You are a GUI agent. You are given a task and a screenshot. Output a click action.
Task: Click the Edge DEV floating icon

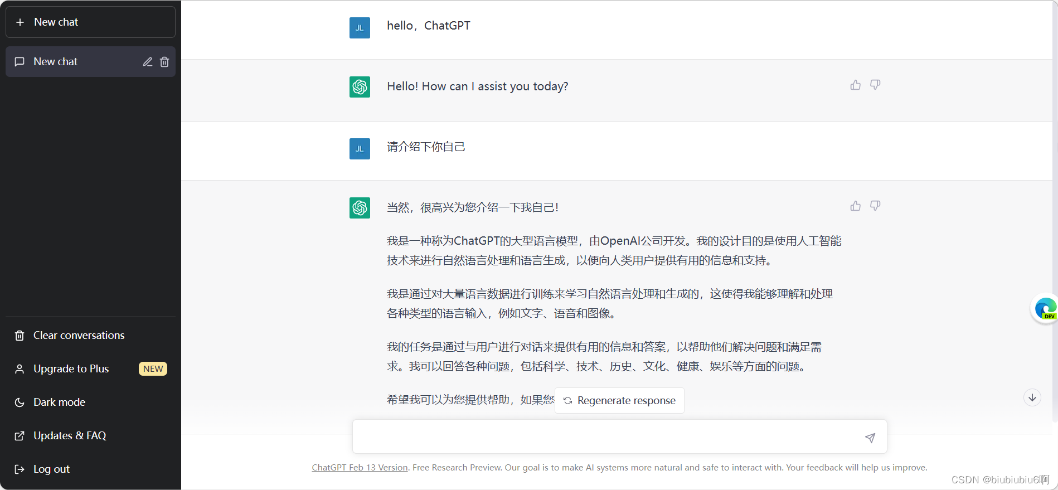[x=1045, y=308]
